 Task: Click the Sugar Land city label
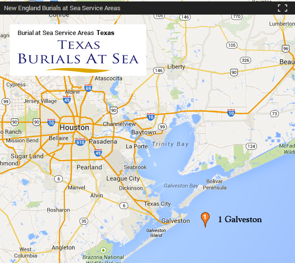click(27, 157)
